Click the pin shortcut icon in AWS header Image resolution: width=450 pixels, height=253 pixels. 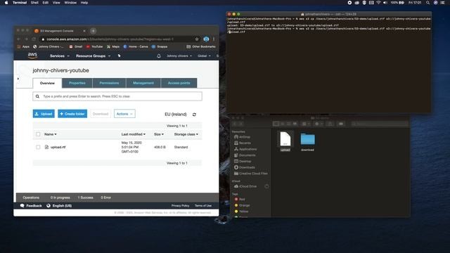point(119,56)
